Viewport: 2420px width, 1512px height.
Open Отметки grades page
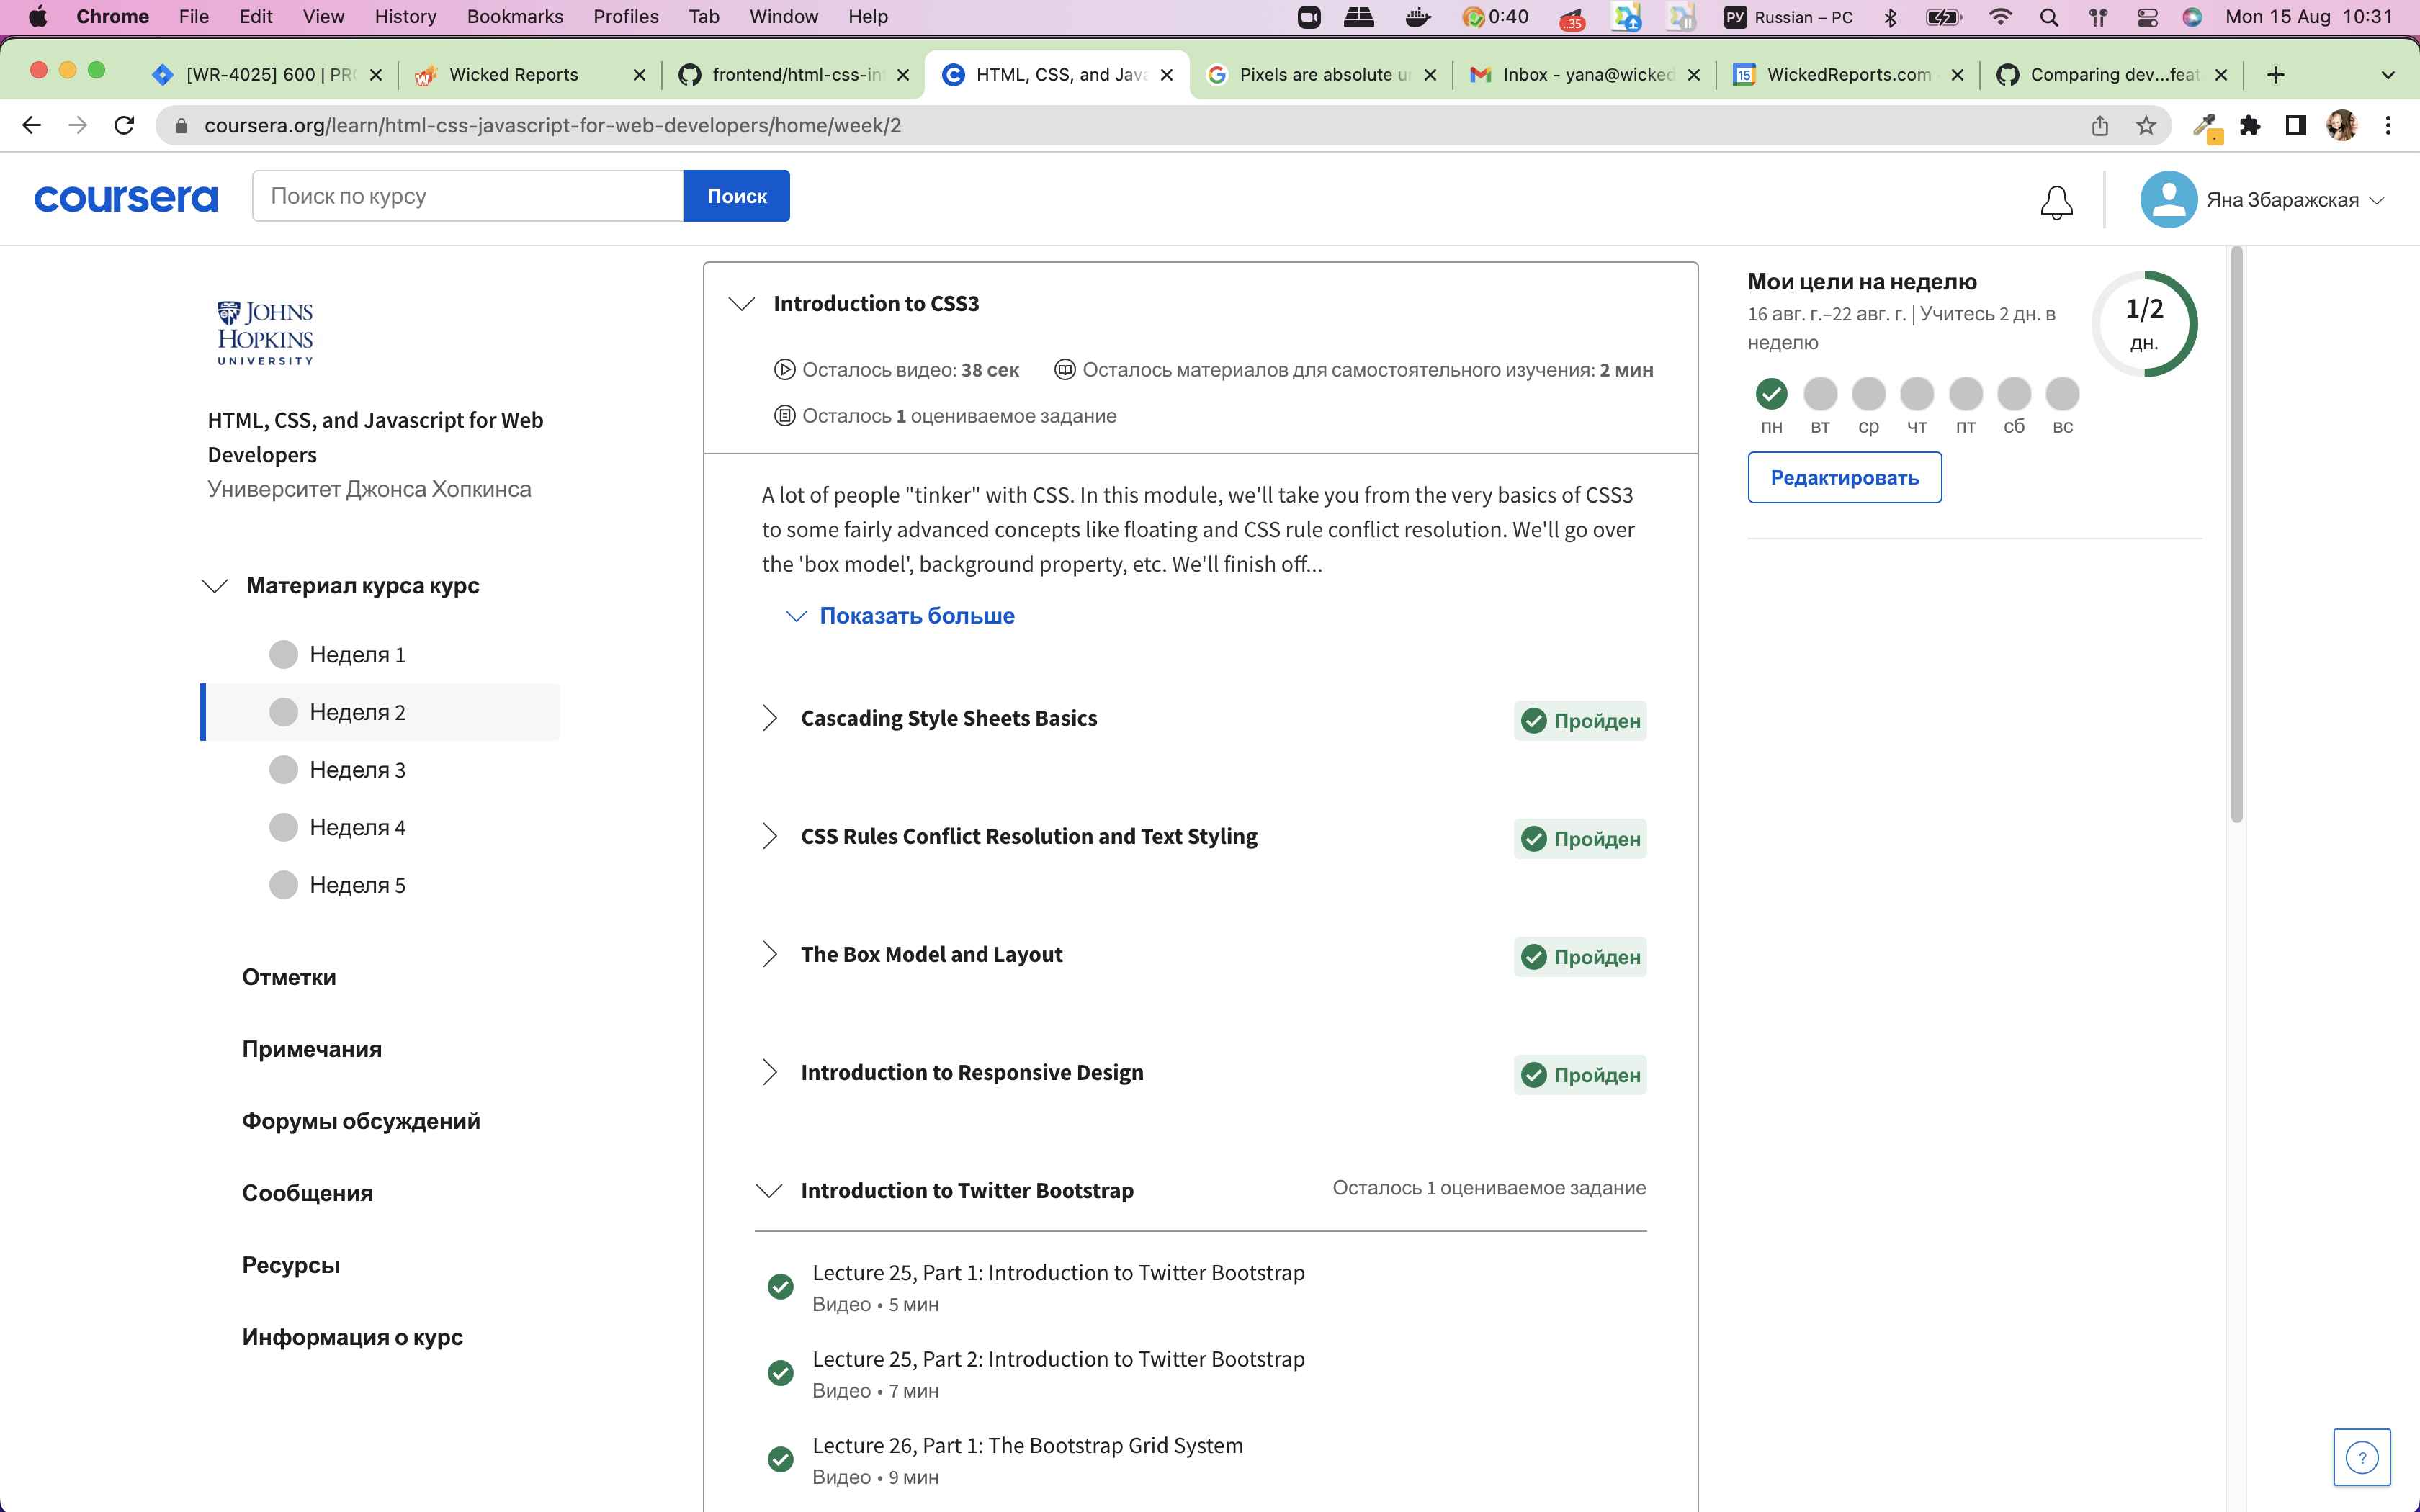point(289,977)
